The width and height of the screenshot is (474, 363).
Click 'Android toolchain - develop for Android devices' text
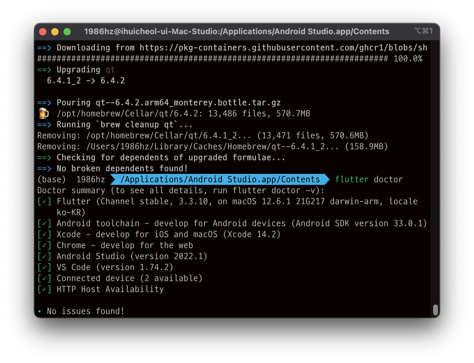171,224
